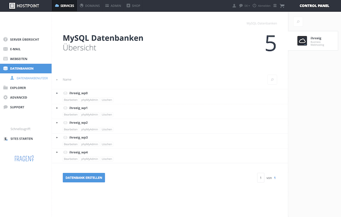Click Bearbeiten for ihreeig_wp2

71,129
